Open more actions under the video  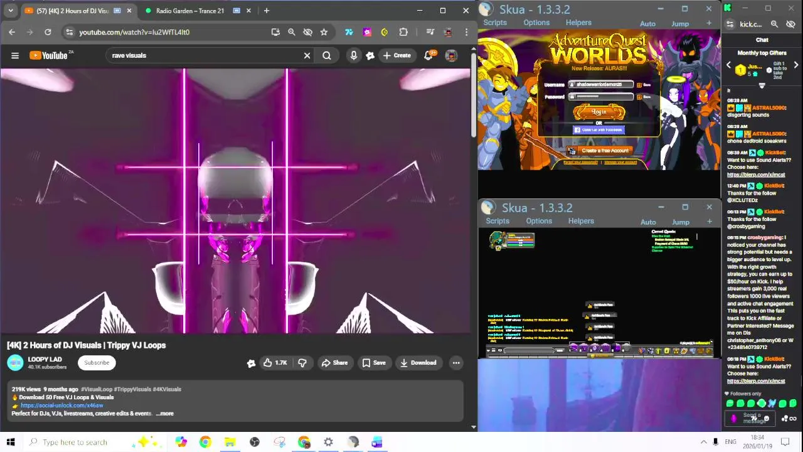point(456,362)
